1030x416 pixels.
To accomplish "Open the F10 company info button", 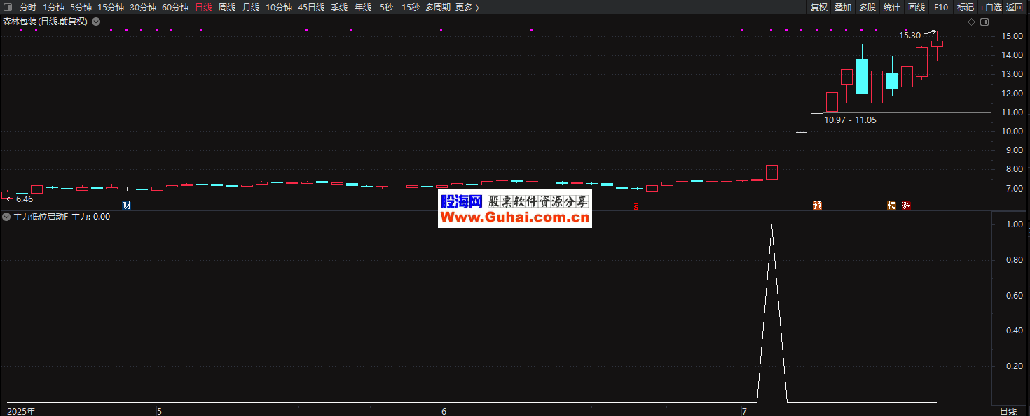I will click(x=941, y=7).
